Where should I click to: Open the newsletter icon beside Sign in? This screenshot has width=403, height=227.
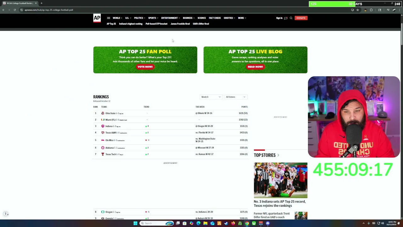pos(286,18)
